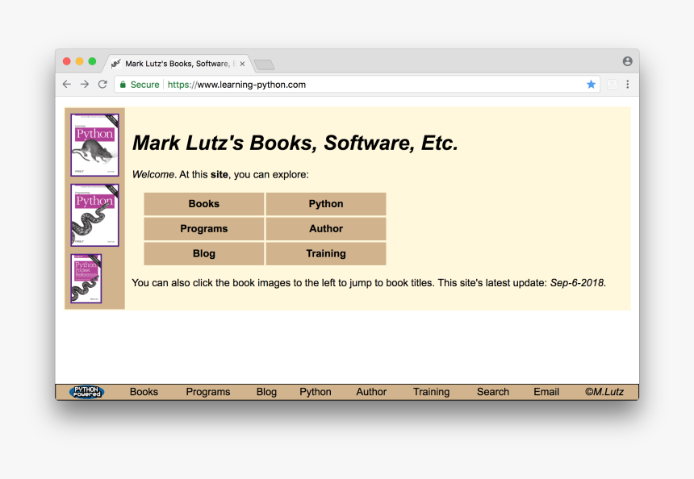This screenshot has width=694, height=479.
Task: Click the red window close button
Action: (x=67, y=61)
